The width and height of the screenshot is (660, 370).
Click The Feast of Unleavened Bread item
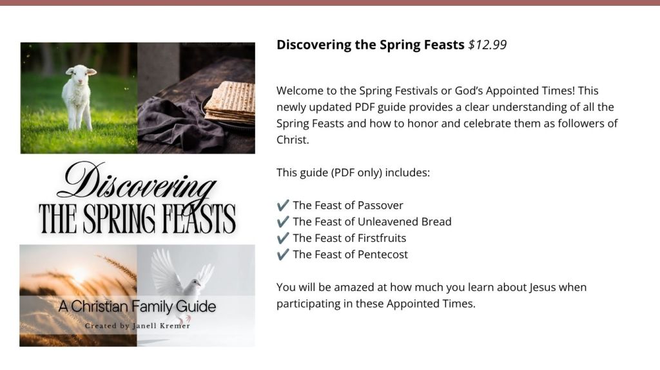click(372, 221)
